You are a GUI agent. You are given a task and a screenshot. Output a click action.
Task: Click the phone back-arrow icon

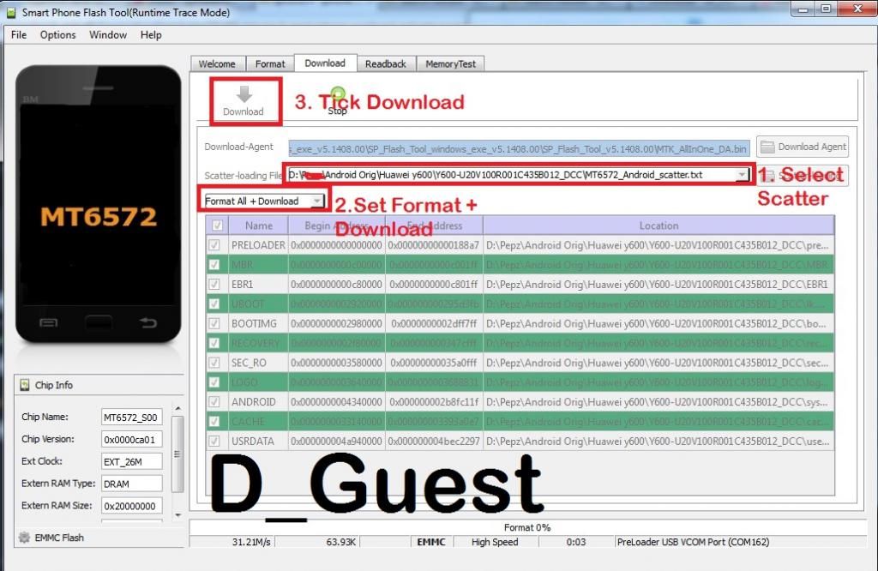tap(148, 322)
